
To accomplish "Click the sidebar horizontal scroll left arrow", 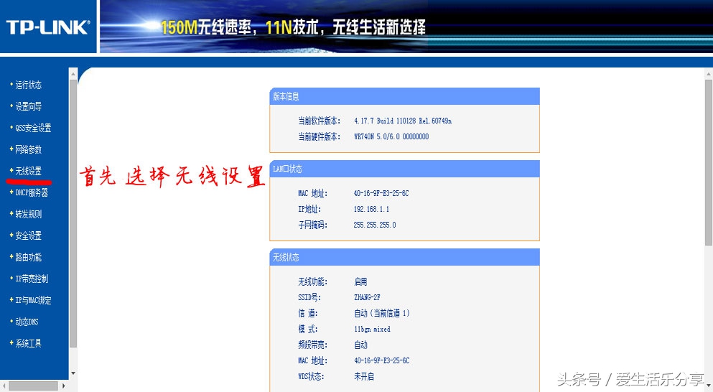I will [x=4, y=386].
